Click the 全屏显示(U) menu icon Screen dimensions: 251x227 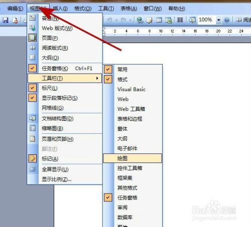tap(32, 169)
